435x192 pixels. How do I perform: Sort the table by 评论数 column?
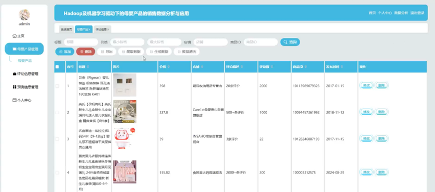pos(272,67)
